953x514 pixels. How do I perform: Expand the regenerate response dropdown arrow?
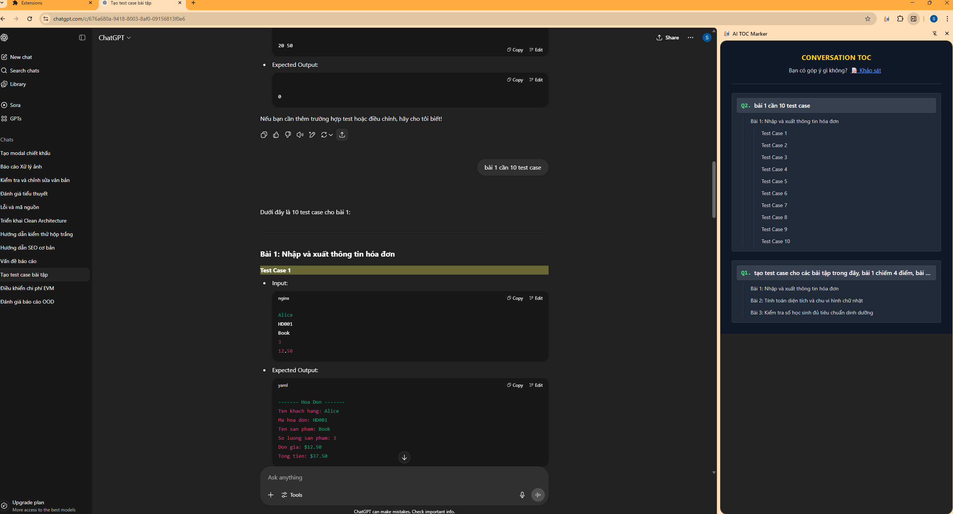coord(331,135)
